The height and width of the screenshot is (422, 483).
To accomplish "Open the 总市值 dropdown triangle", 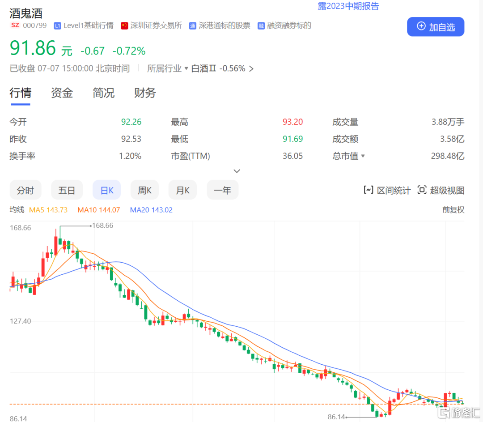I will (x=363, y=156).
